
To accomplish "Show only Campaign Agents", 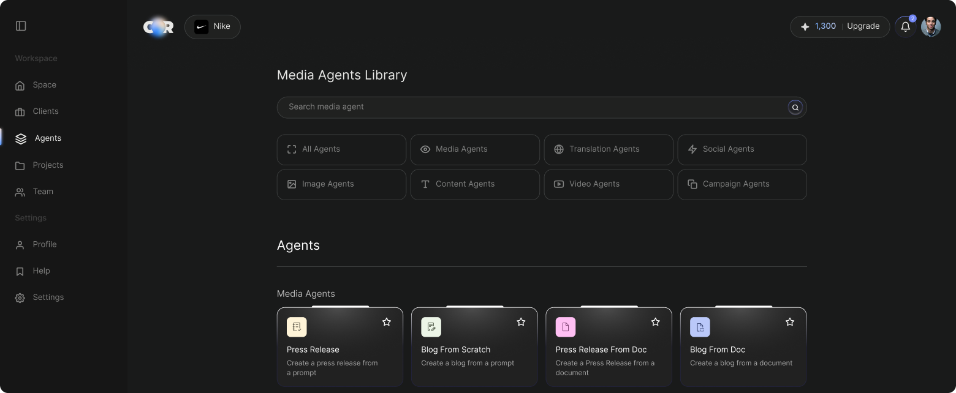I will [742, 184].
